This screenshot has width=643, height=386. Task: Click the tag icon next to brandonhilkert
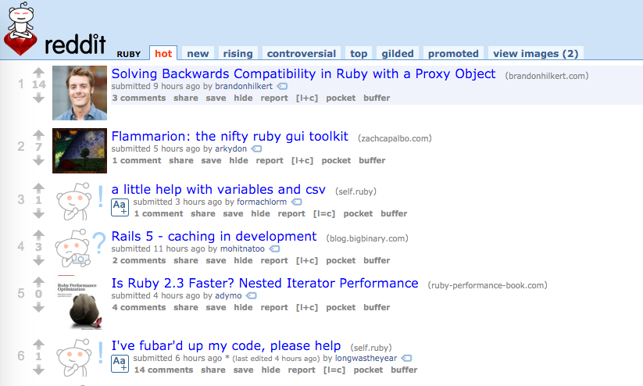(282, 87)
